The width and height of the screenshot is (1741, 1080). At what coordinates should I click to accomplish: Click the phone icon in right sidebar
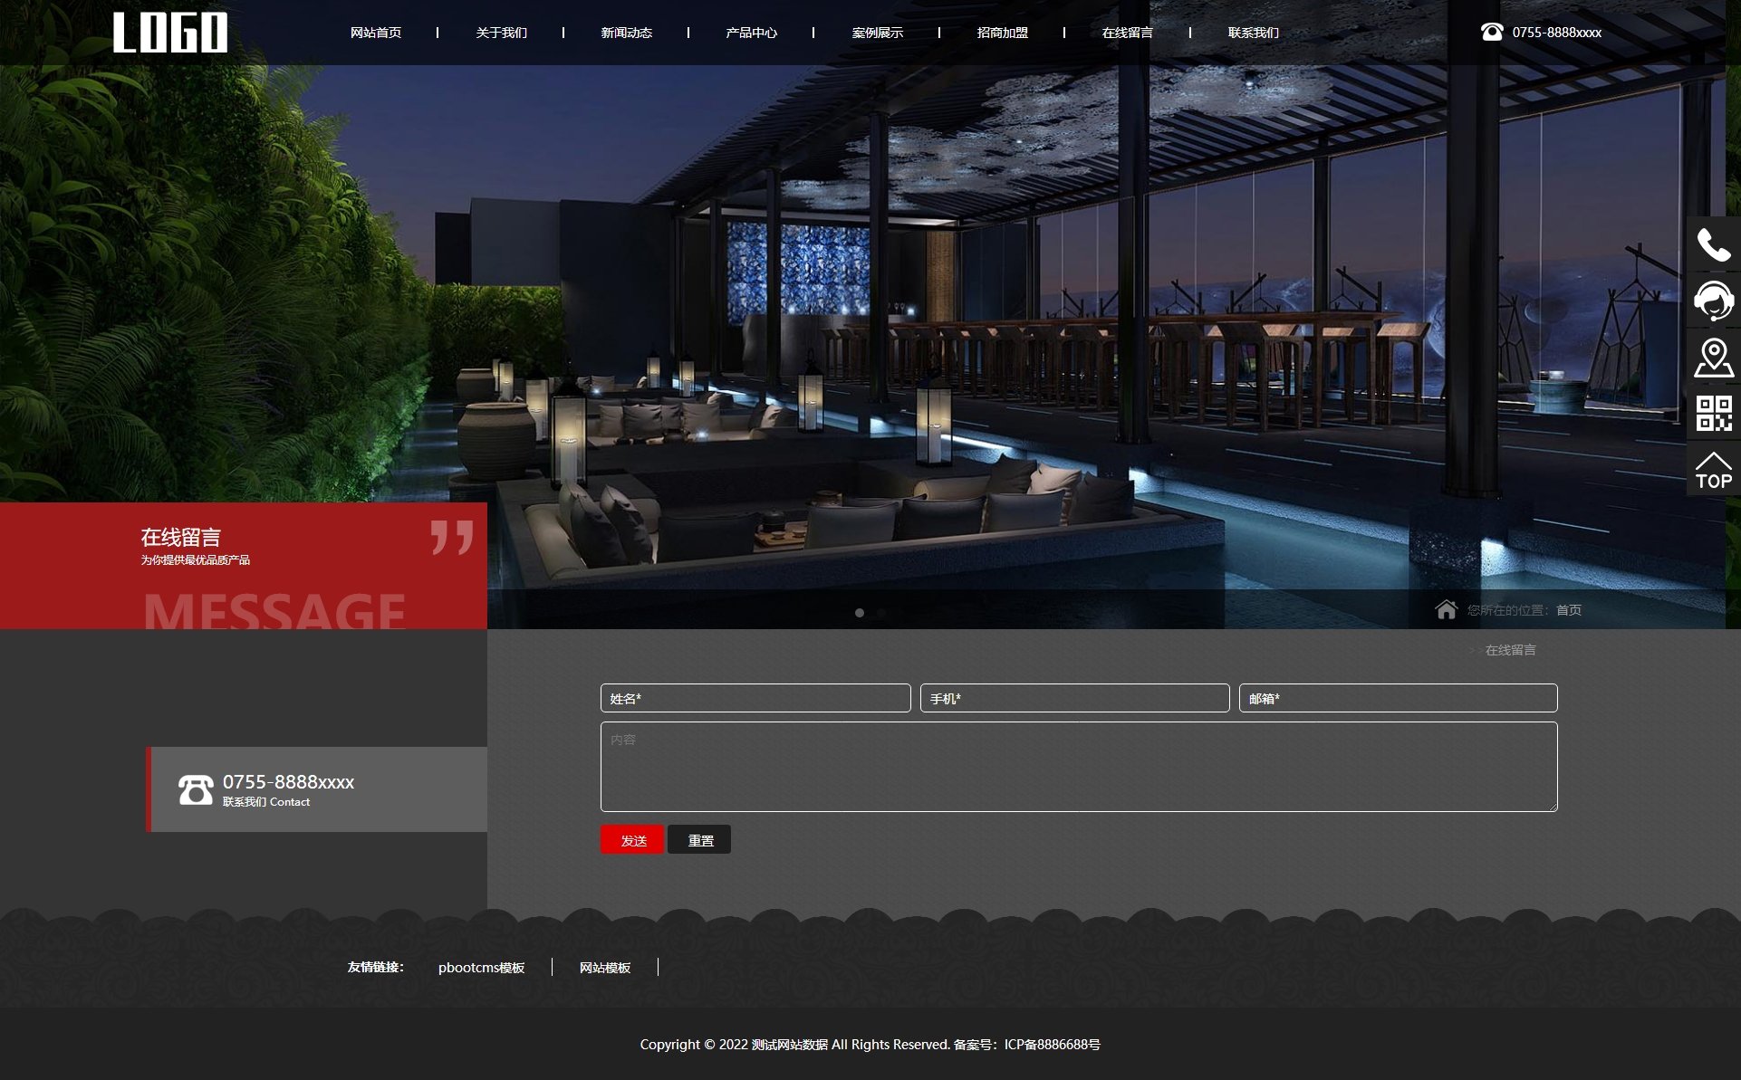1713,245
